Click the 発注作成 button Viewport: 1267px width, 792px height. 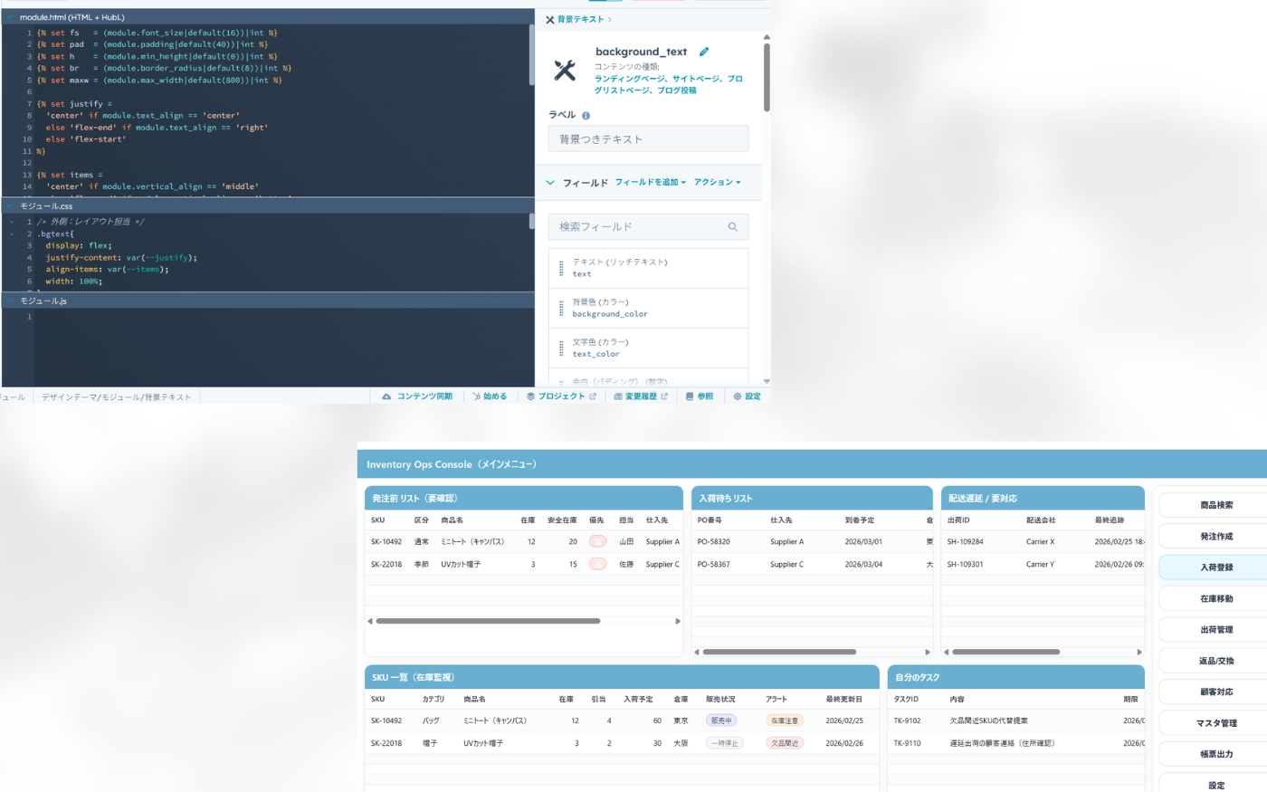(x=1215, y=537)
